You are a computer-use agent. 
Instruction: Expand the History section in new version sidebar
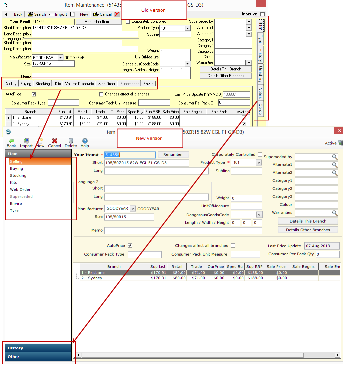coord(38,348)
